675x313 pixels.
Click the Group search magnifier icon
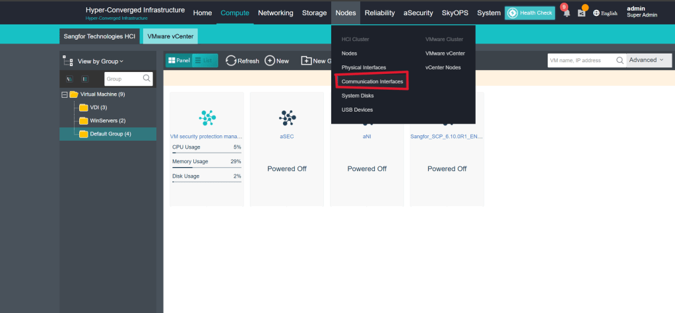(x=146, y=79)
